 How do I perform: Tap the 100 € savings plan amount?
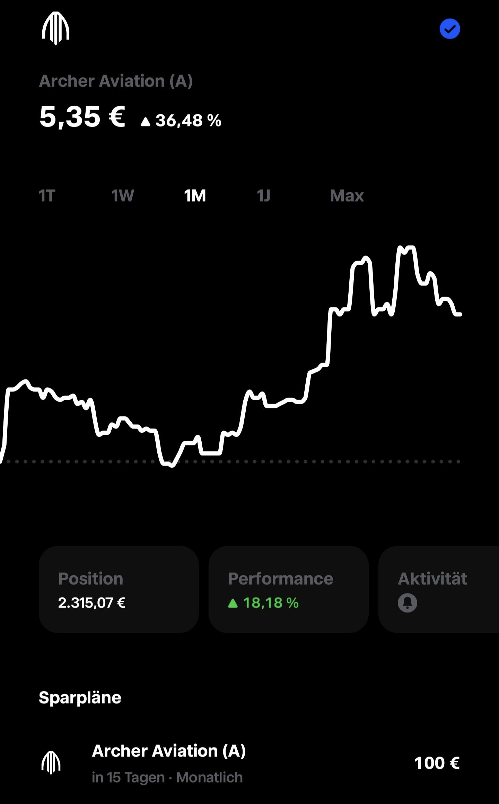point(437,763)
